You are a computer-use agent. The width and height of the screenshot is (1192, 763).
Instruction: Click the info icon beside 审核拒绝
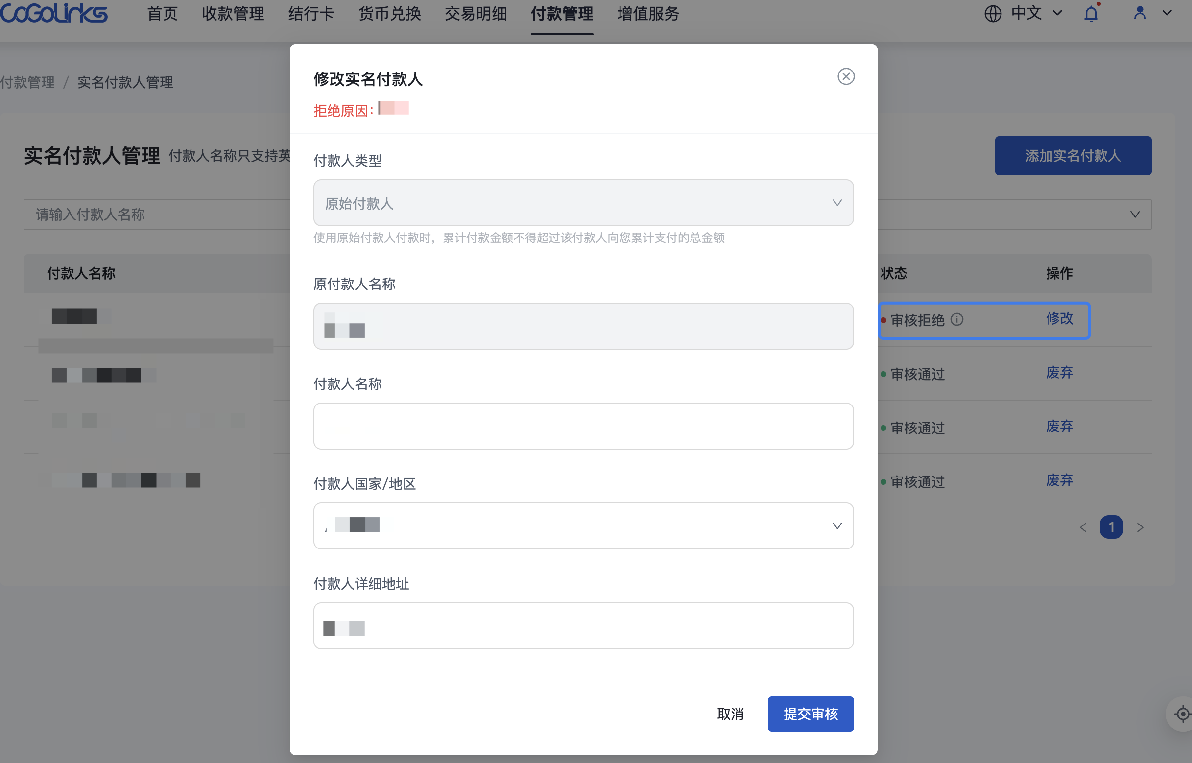click(956, 320)
